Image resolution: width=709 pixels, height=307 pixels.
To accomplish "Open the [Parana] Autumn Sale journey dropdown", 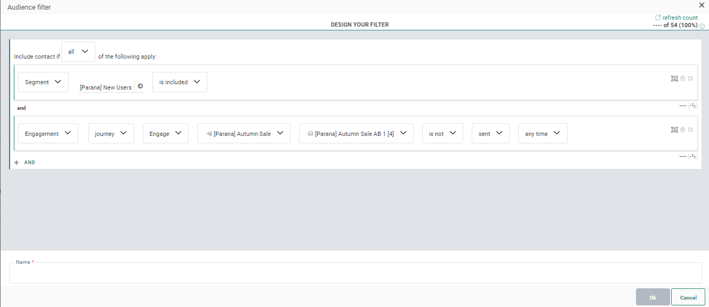I will click(244, 133).
